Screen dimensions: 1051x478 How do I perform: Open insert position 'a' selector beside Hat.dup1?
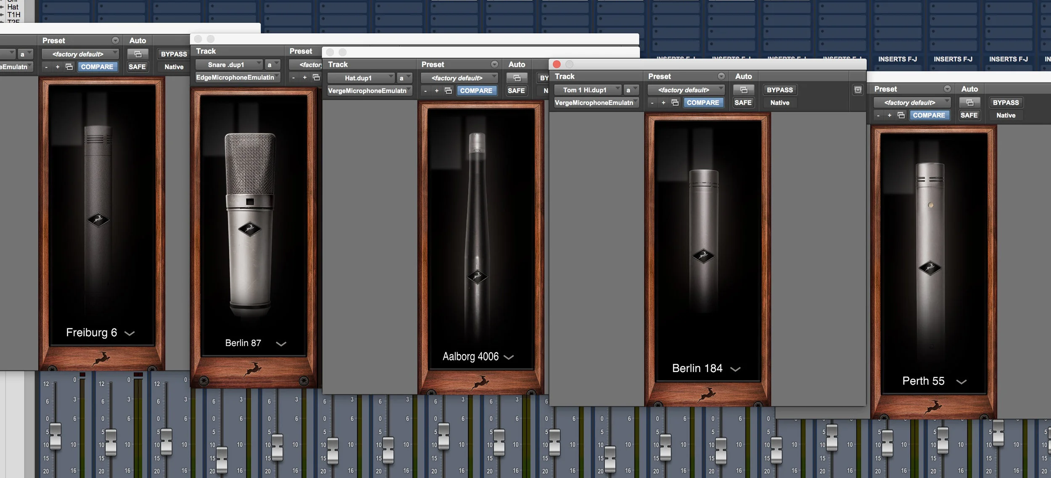(404, 78)
